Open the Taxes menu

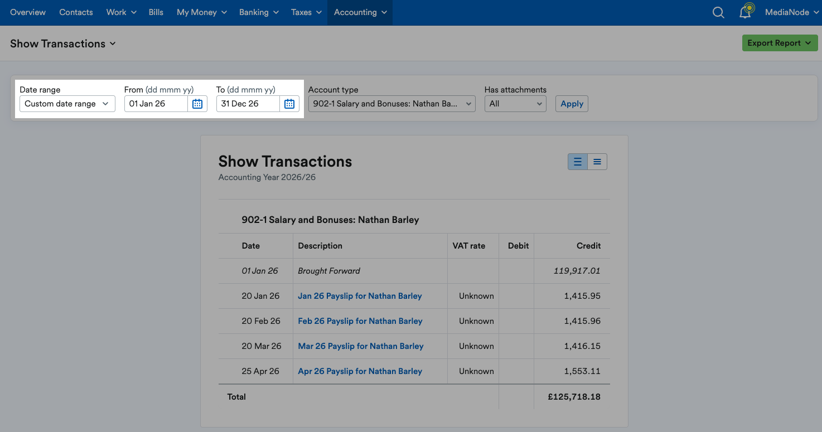[x=307, y=12]
